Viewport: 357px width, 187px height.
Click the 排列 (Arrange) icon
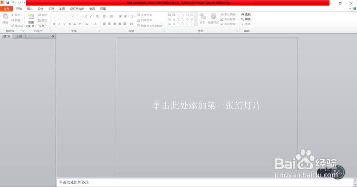point(202,16)
